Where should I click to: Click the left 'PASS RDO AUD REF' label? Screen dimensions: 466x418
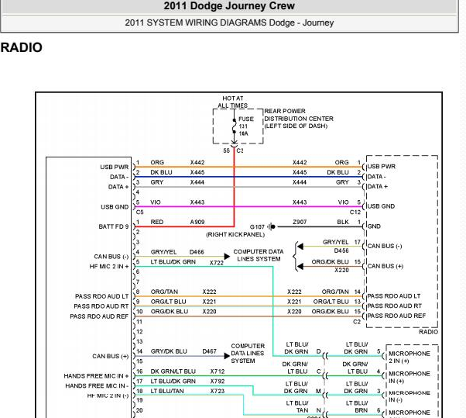coord(99,316)
